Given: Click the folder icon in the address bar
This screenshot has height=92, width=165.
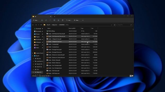Looking at the screenshot, I should pyautogui.click(x=44, y=25).
